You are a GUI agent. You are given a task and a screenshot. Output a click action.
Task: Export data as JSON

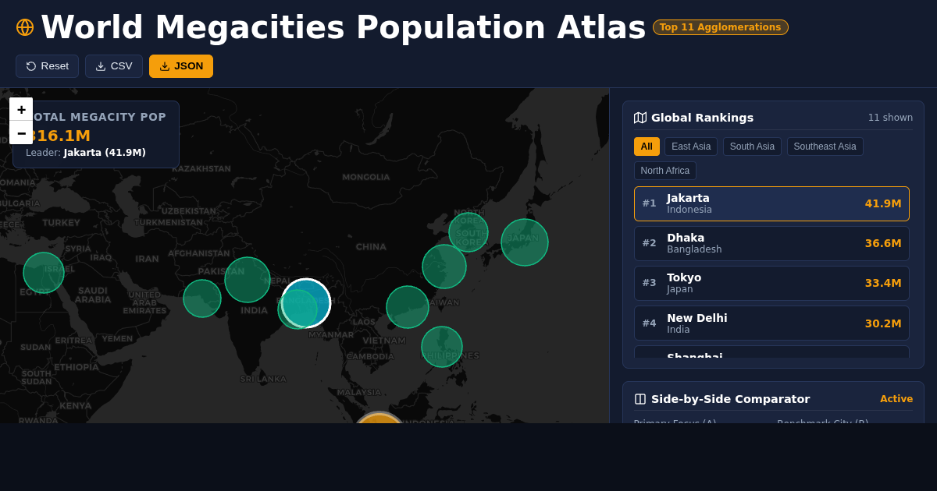coord(181,66)
